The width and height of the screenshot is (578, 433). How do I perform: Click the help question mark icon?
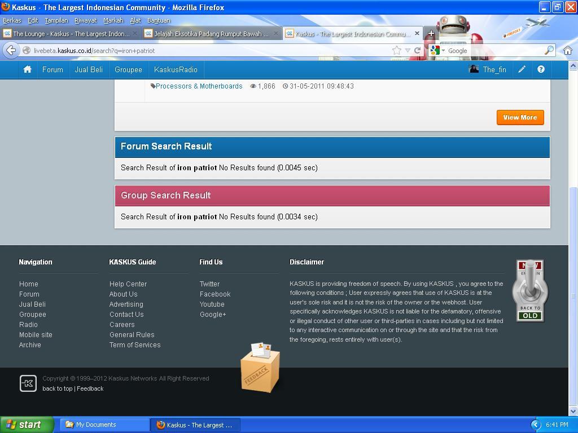click(541, 69)
